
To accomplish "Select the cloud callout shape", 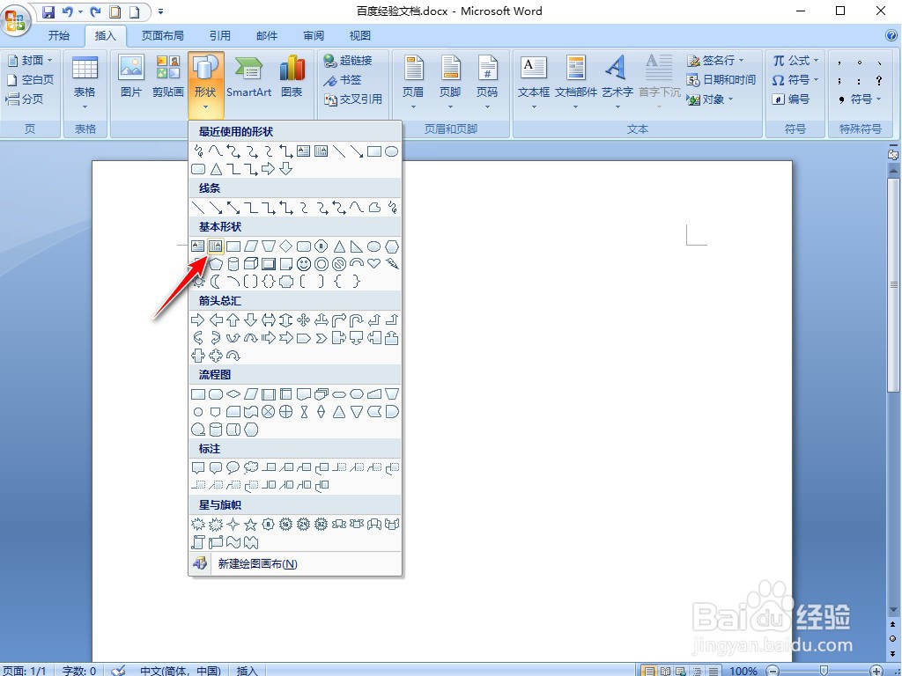I will click(251, 468).
